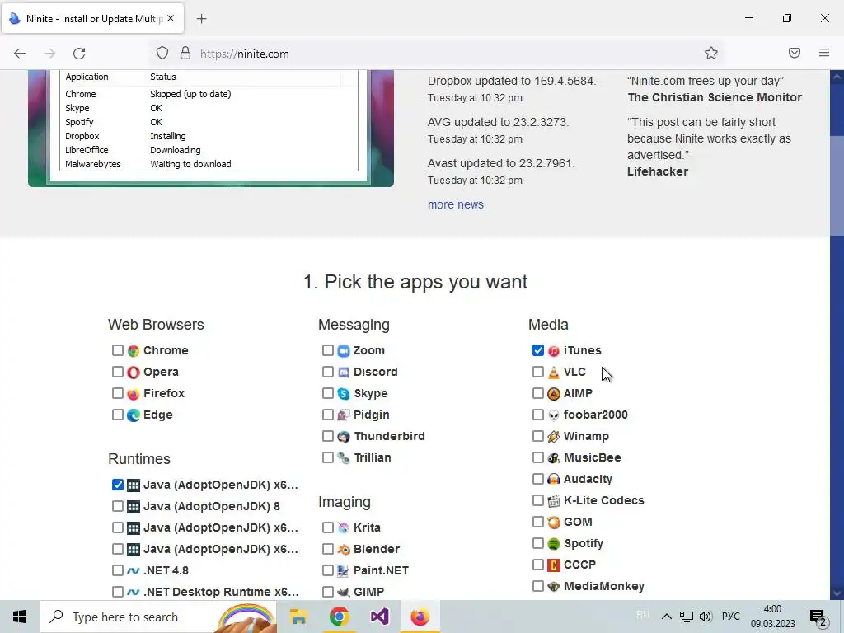Click the AIMP app icon
844x633 pixels.
tap(554, 393)
